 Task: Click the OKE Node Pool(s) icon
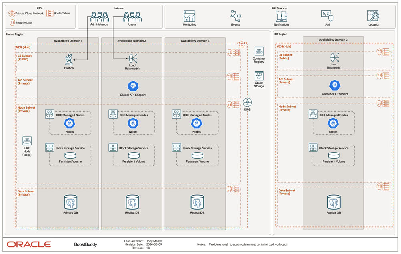coord(27,141)
